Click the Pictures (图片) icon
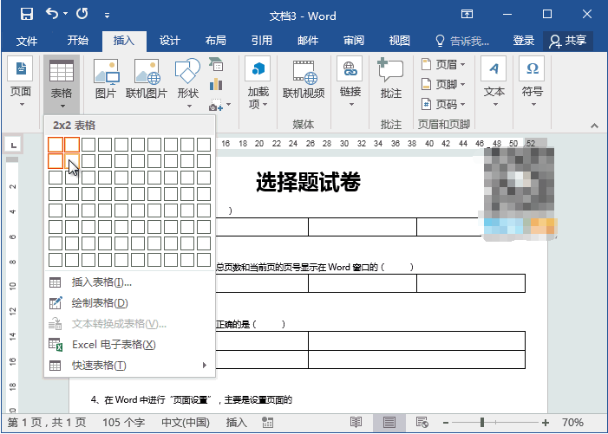 [x=105, y=80]
